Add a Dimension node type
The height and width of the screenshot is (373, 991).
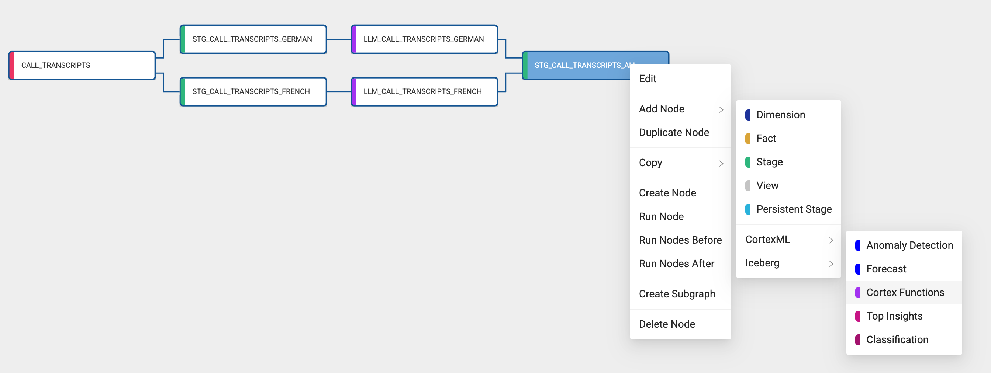coord(788,115)
